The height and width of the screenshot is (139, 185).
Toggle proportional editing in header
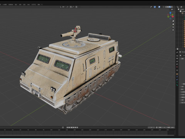point(76,7)
